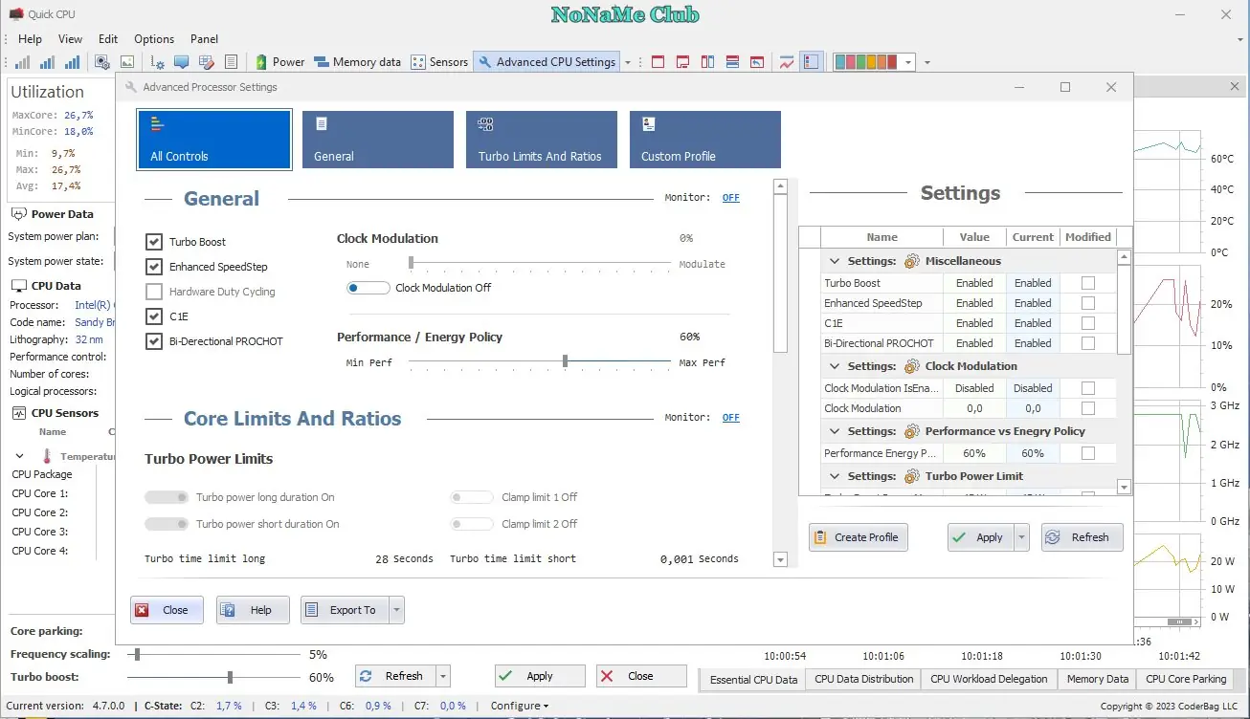Screen dimensions: 1250x719
Task: Open the color palette dropdown in toolbar
Action: [908, 62]
